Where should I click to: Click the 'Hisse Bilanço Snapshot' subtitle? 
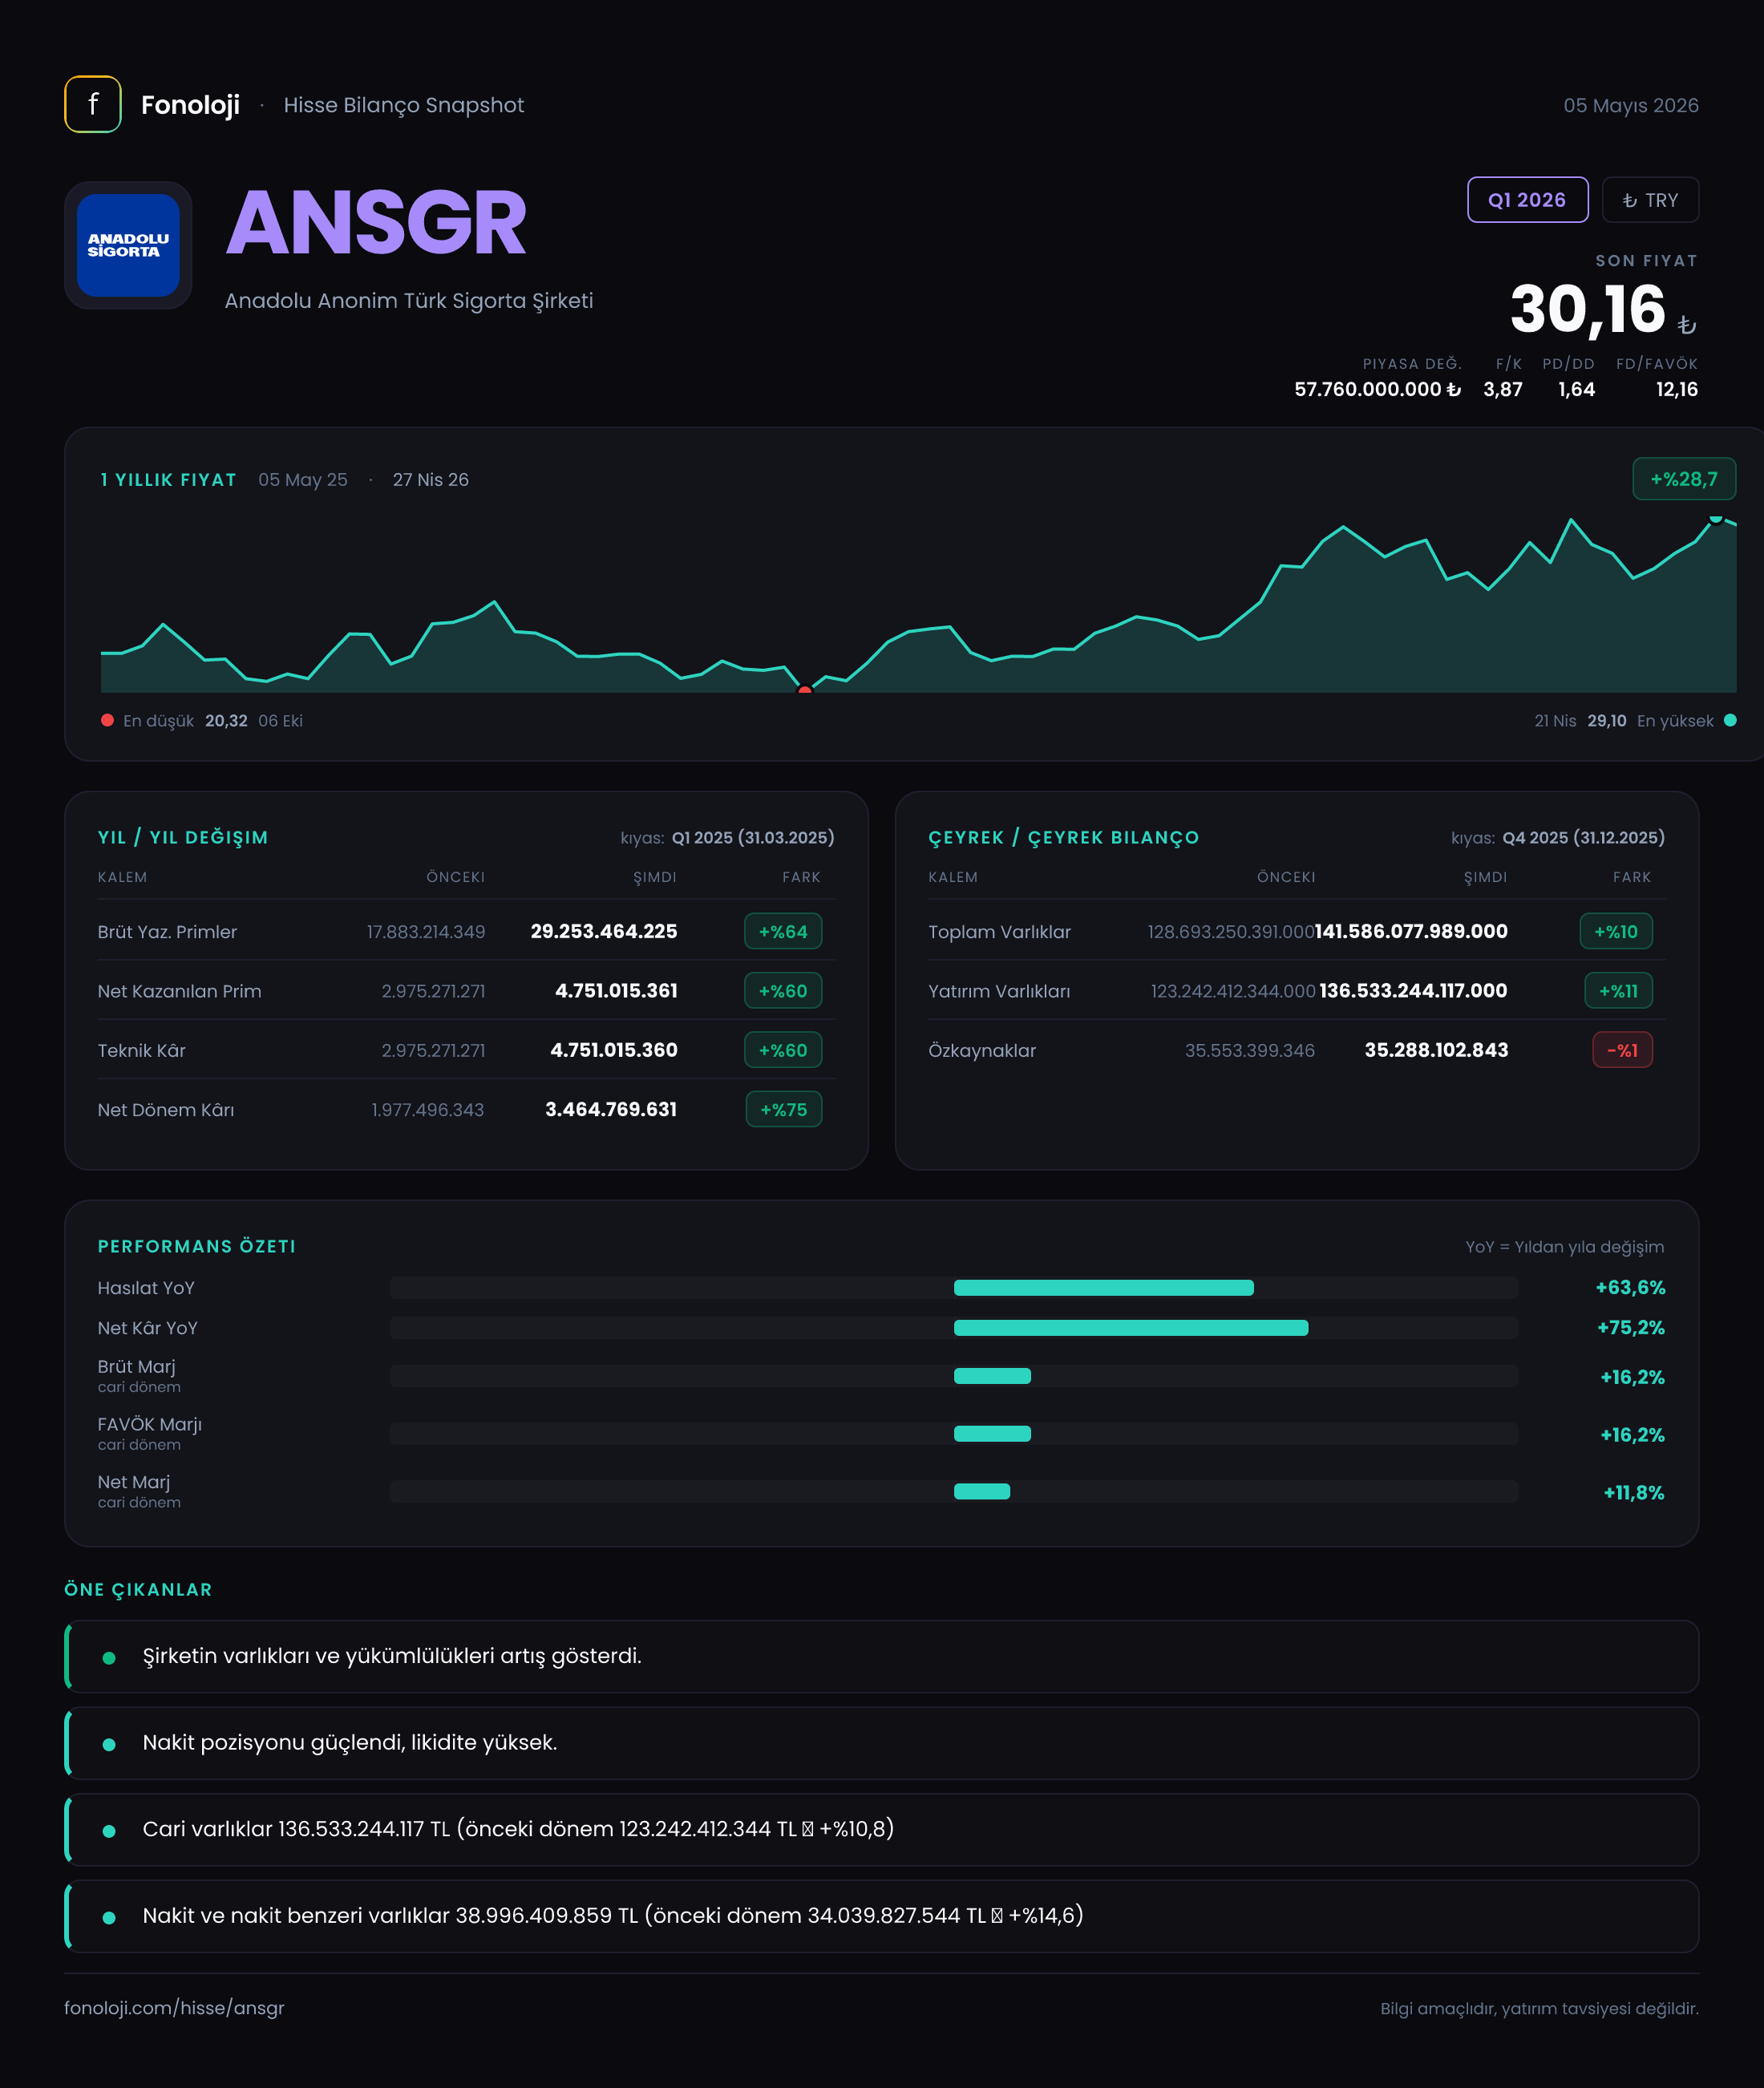(404, 105)
